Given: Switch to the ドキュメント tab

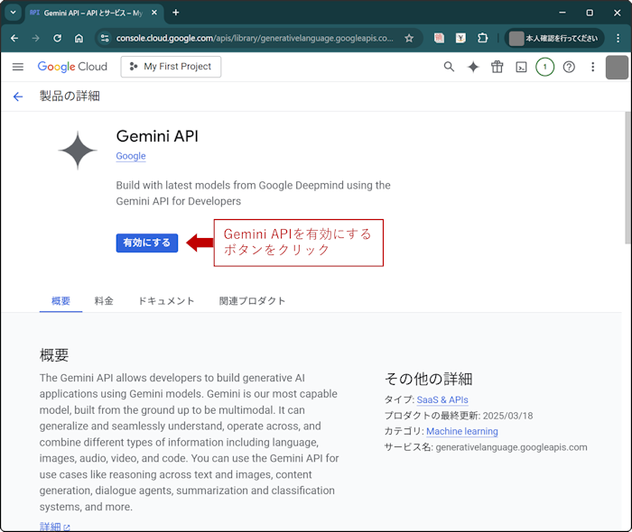Looking at the screenshot, I should click(166, 301).
